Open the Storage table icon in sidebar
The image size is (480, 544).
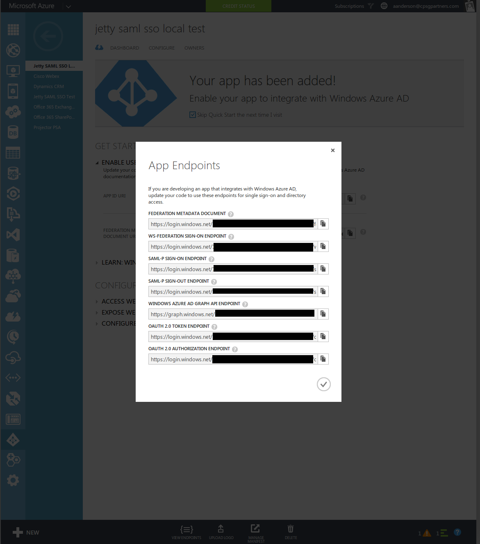click(x=13, y=153)
